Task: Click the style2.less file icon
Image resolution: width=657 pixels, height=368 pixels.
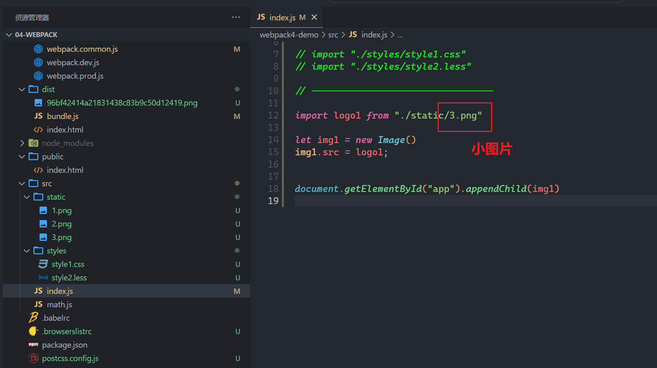Action: (x=43, y=278)
